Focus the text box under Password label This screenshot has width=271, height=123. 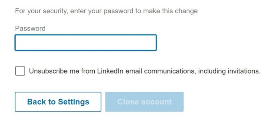click(86, 43)
